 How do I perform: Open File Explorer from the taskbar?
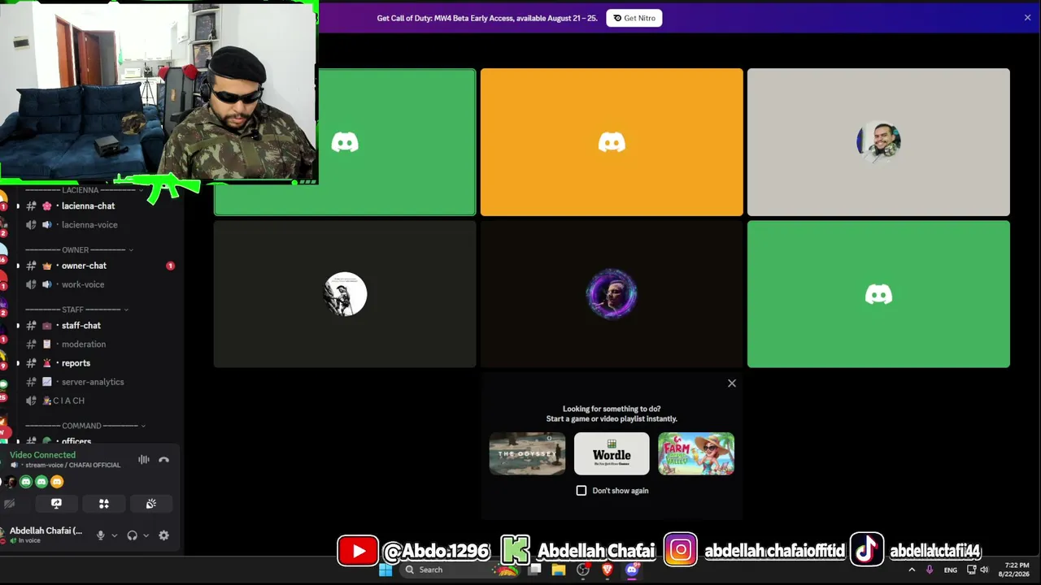tap(559, 570)
